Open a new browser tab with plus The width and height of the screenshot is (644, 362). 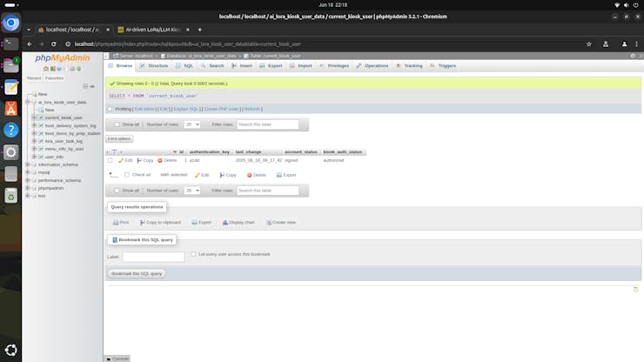[x=199, y=30]
